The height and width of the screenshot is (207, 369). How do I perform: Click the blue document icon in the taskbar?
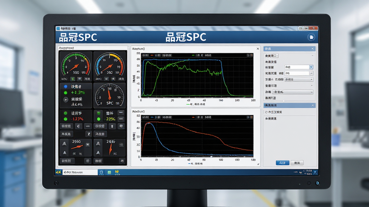click(101, 172)
